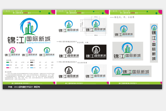The image size is (166, 111).
Task: Choose the medium-size logo on gray box
Action: click(x=128, y=51)
